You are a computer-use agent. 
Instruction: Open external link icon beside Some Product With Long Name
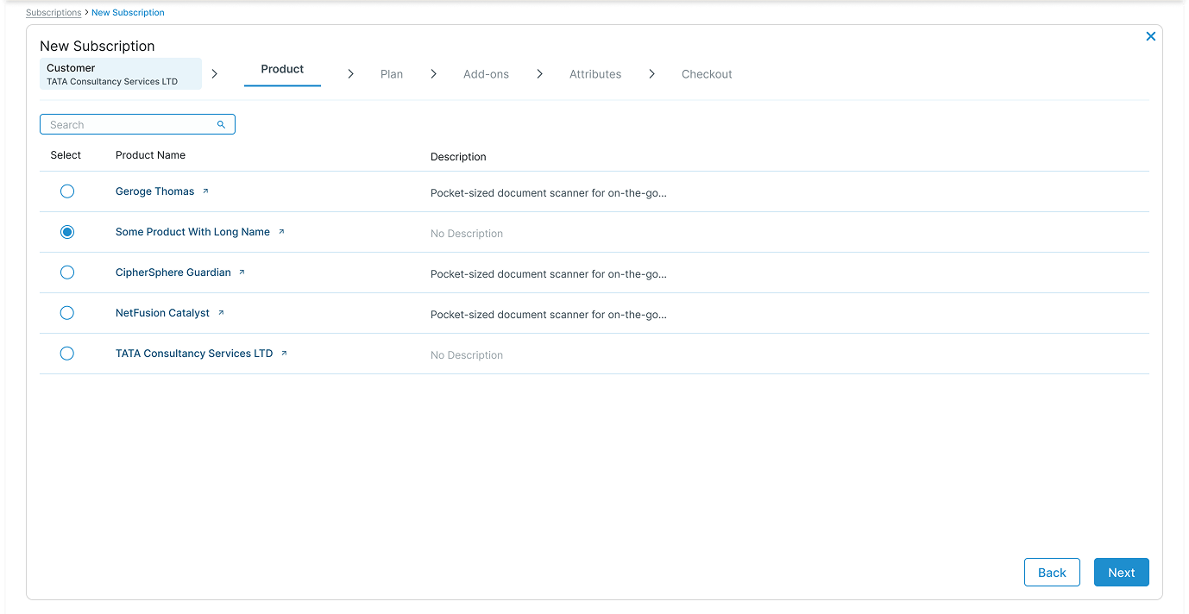[281, 232]
